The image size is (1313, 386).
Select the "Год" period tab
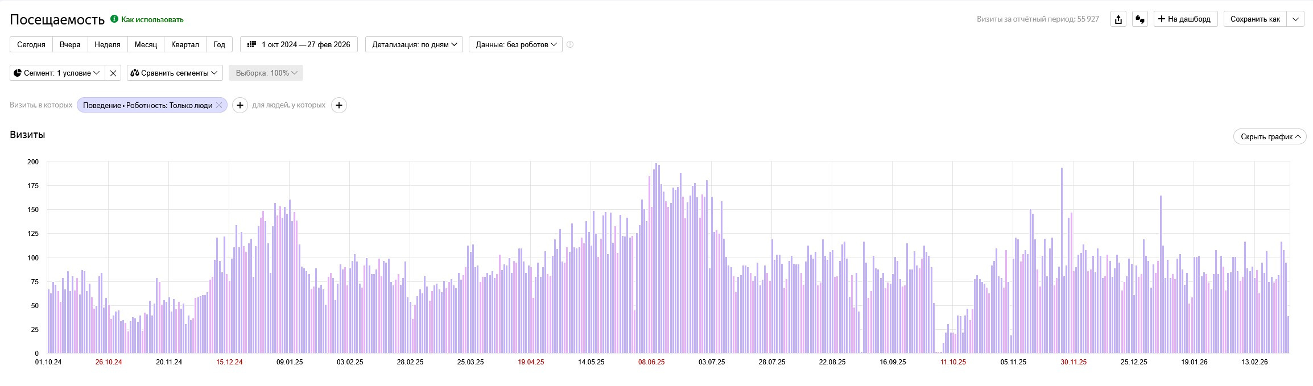pos(219,44)
